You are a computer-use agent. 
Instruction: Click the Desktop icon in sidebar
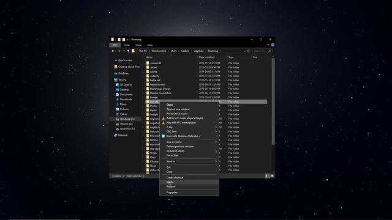point(117,90)
